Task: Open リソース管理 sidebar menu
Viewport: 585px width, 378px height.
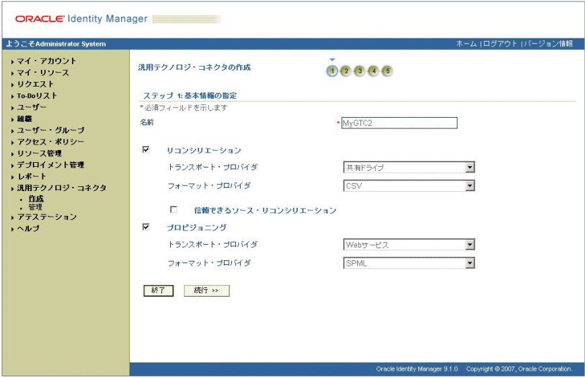Action: tap(39, 153)
